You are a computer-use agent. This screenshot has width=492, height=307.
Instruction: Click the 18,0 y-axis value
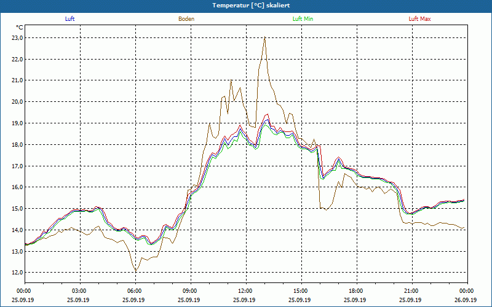pos(17,145)
